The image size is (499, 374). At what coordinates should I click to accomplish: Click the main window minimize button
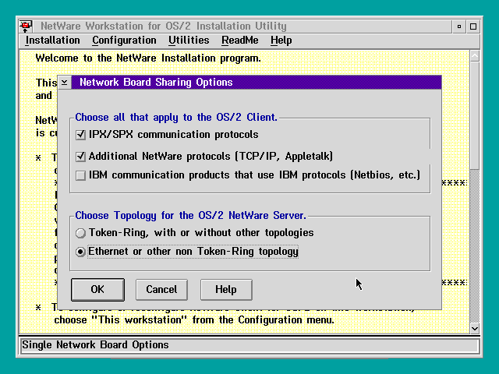tap(459, 26)
